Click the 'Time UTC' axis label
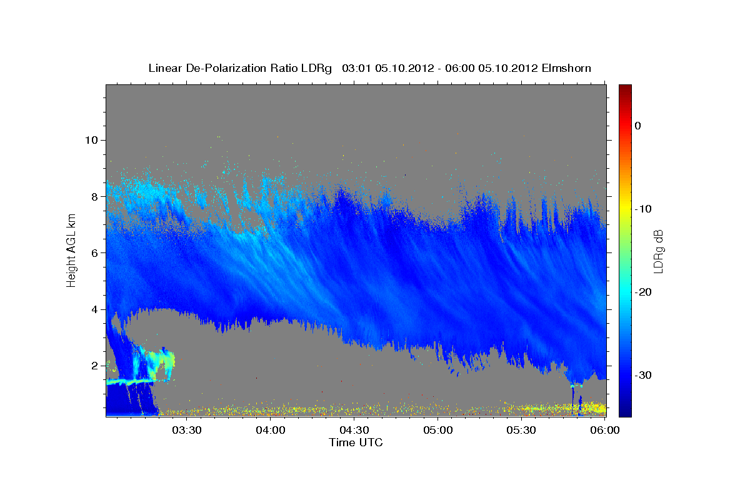750x500 pixels. 356,442
